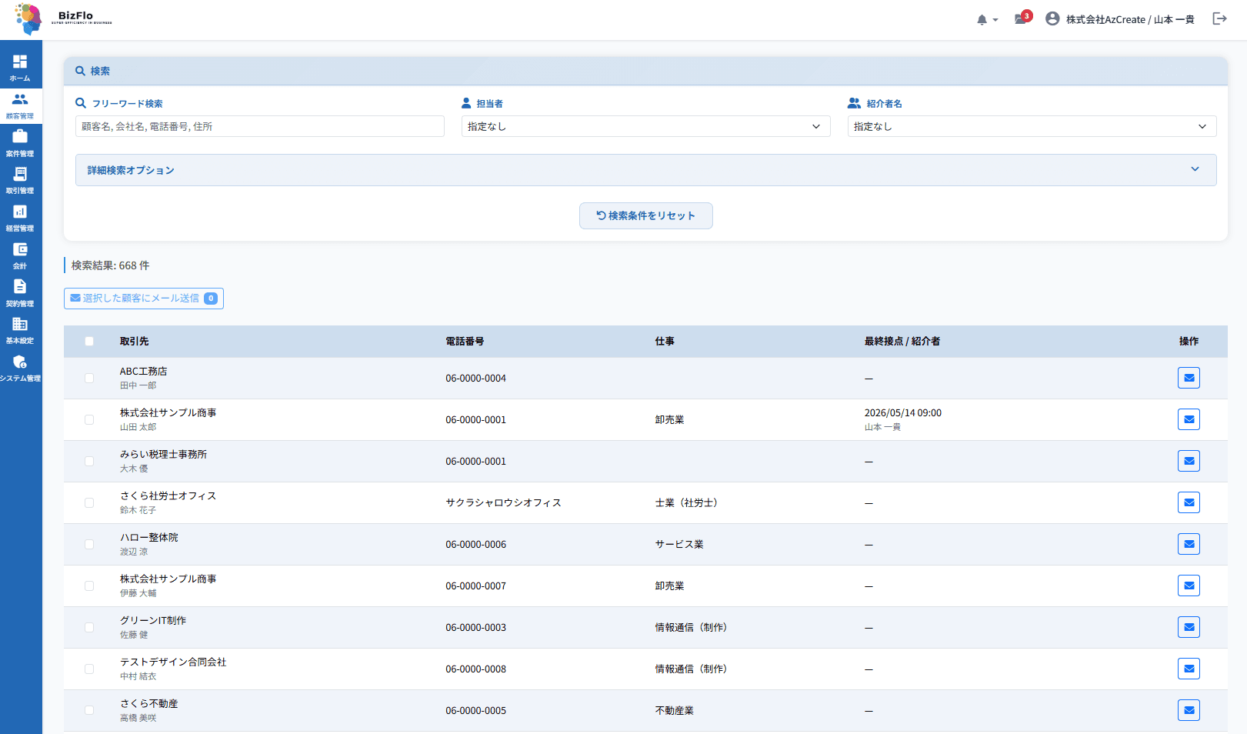Viewport: 1247px width, 734px height.
Task: Open customer ハロー整体院
Action: tap(148, 538)
